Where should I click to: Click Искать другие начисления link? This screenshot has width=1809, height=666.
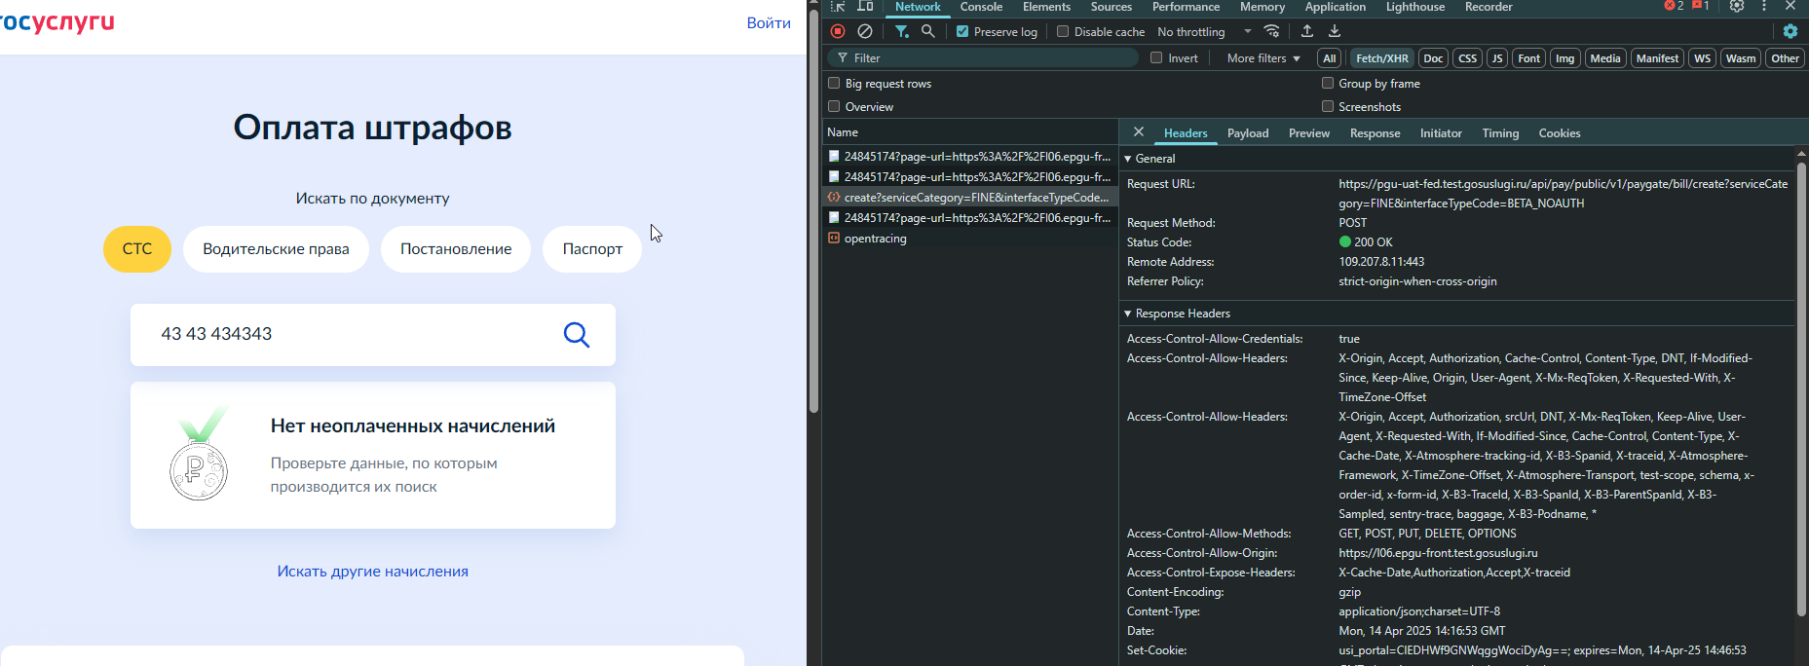372,572
